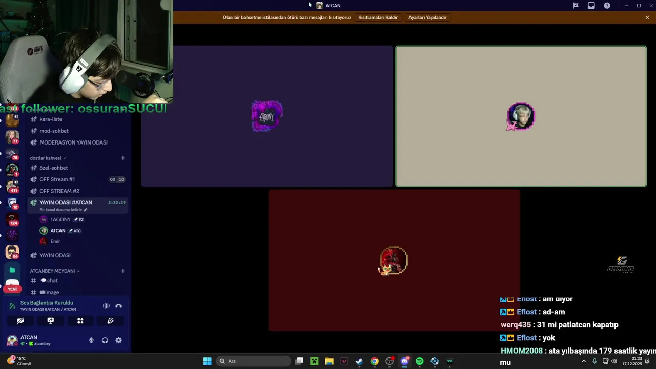
Task: Open Steam from taskbar
Action: [359, 361]
